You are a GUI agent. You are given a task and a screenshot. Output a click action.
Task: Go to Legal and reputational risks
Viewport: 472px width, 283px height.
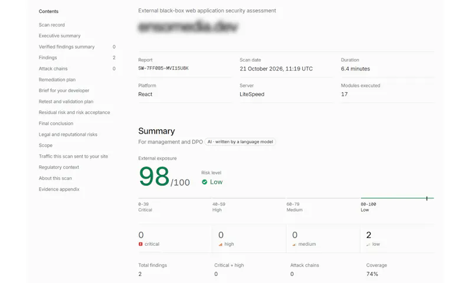click(68, 135)
